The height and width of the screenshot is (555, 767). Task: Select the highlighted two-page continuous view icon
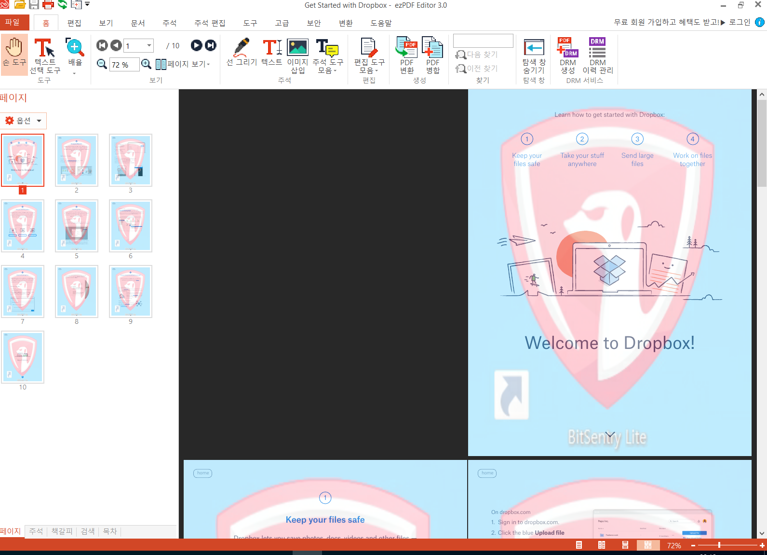coord(648,545)
